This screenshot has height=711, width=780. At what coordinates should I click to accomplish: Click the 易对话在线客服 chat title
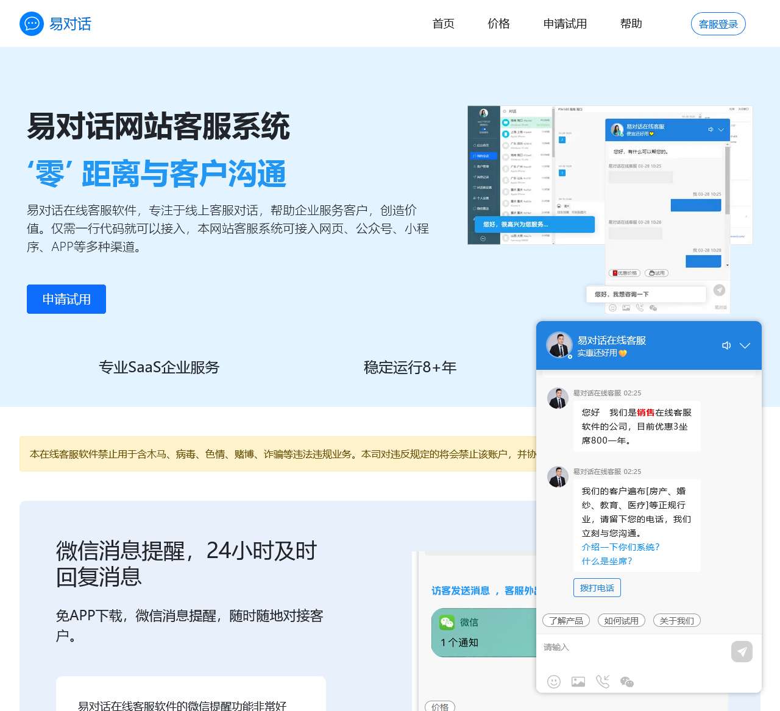(x=612, y=341)
